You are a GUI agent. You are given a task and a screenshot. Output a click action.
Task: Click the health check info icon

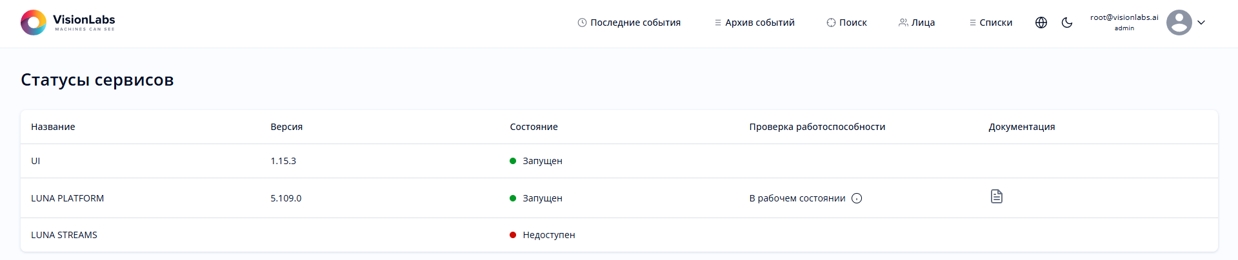tap(857, 198)
